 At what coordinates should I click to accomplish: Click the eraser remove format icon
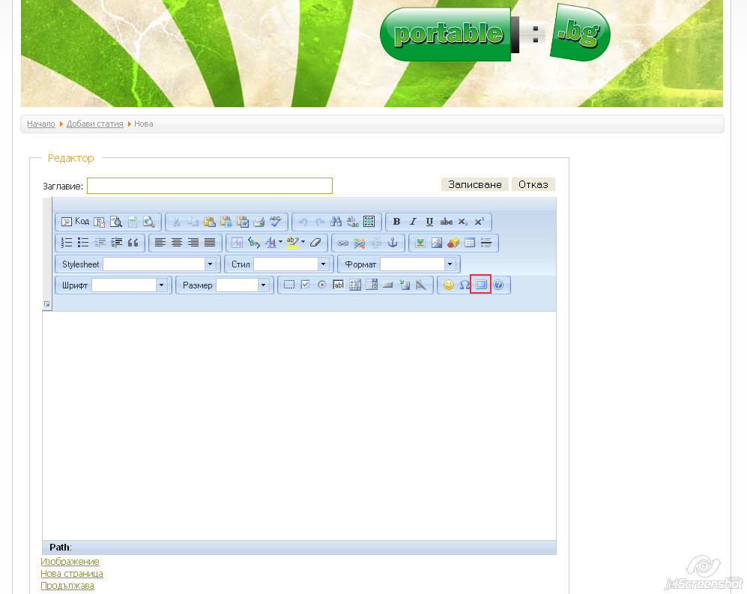point(315,243)
